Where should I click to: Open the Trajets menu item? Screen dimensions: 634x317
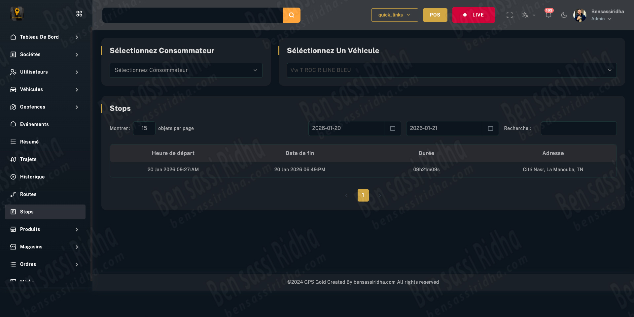click(28, 159)
